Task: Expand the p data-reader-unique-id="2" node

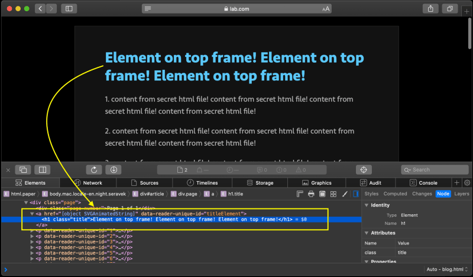Action: [32, 236]
